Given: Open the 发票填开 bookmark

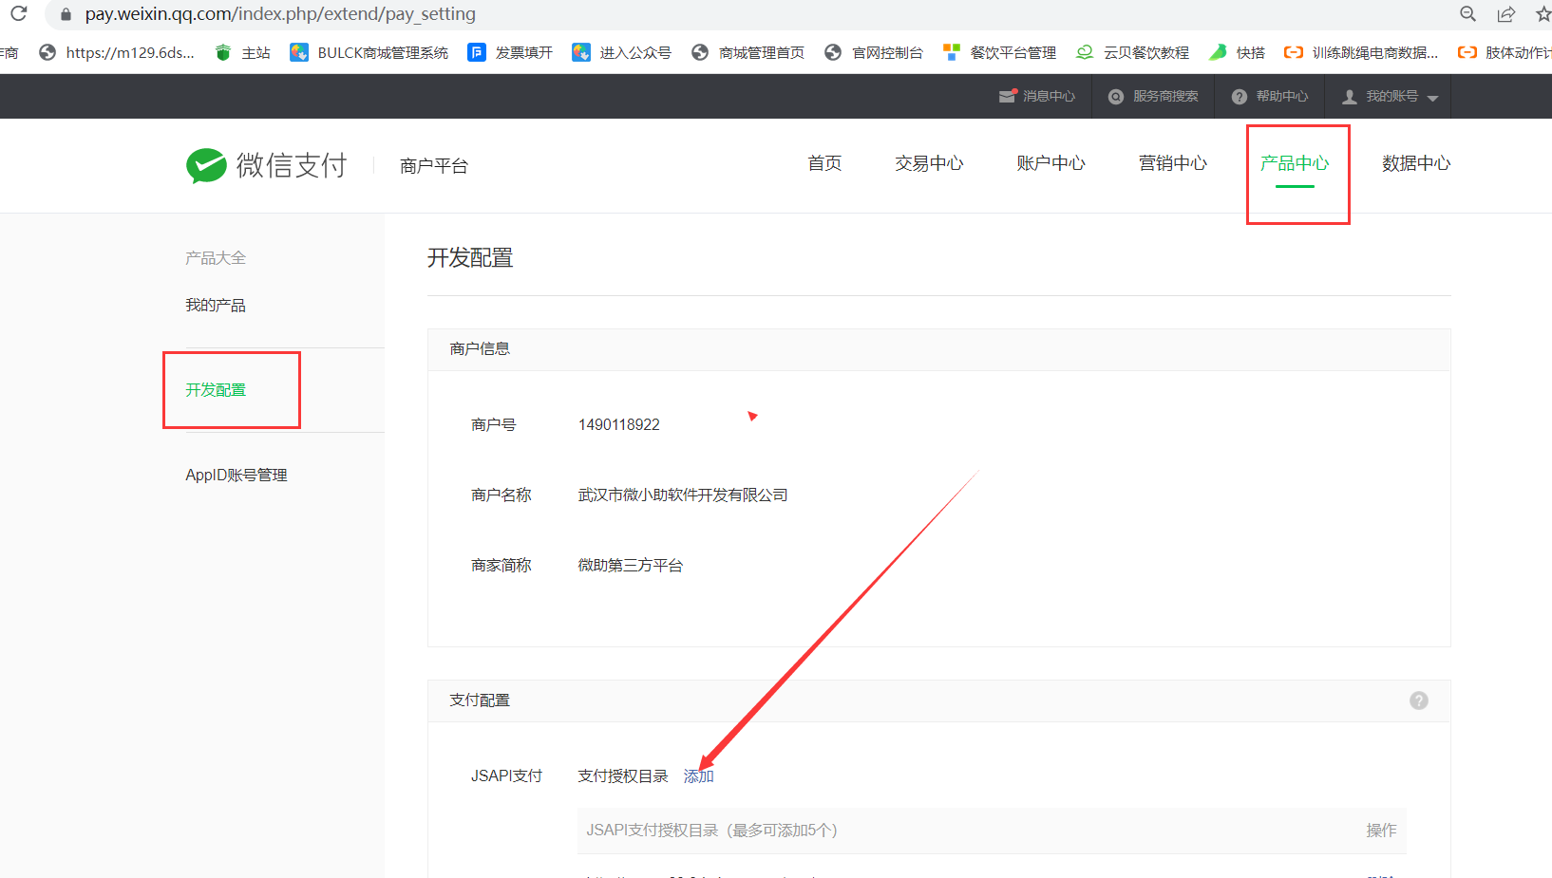Looking at the screenshot, I should (x=510, y=52).
